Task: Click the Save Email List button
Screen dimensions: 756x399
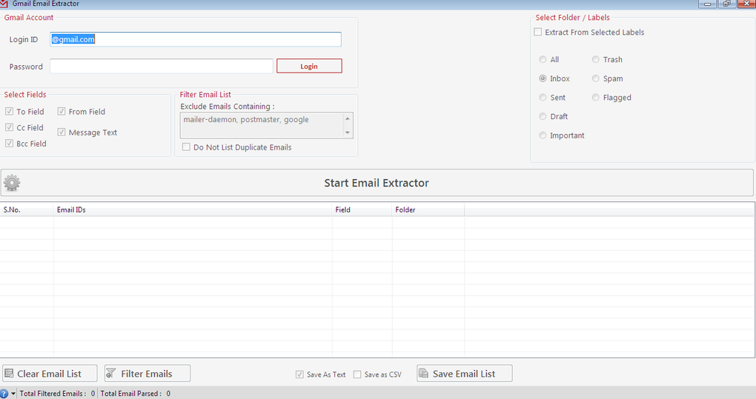Action: click(464, 374)
